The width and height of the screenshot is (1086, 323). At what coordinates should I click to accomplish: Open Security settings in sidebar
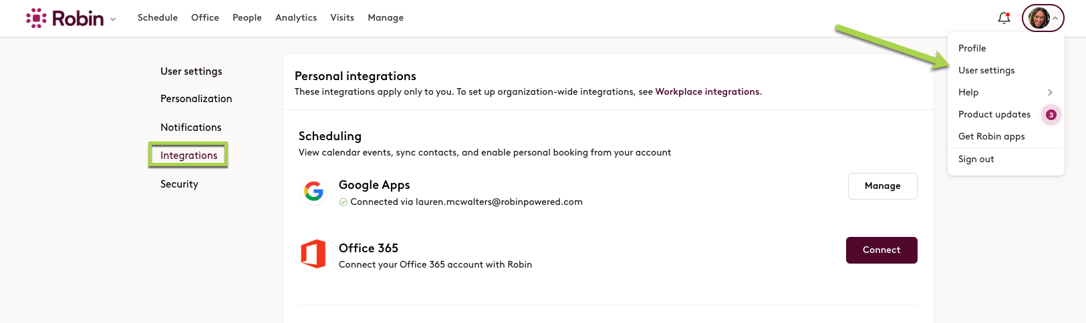point(179,184)
